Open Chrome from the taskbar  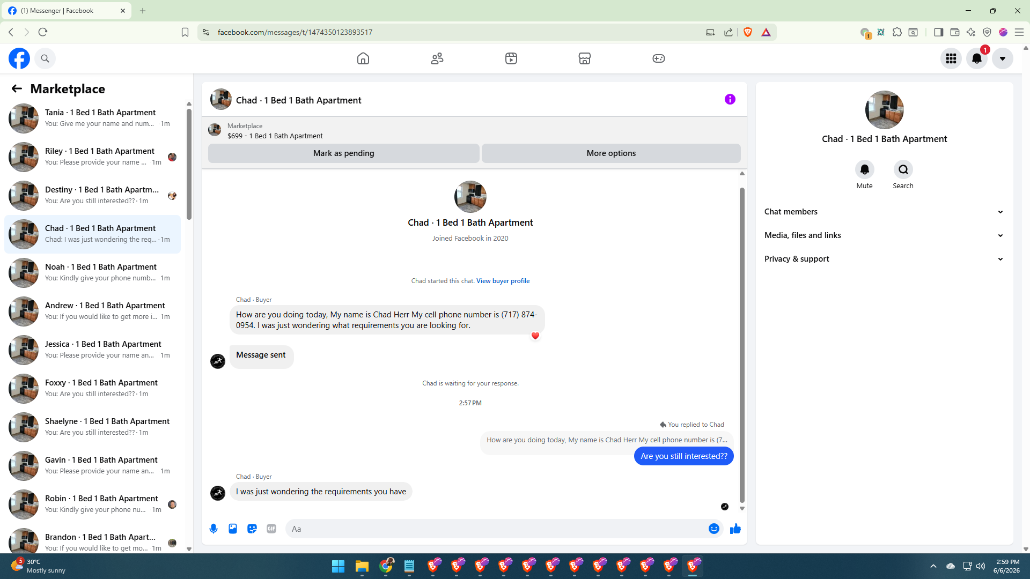click(x=386, y=566)
